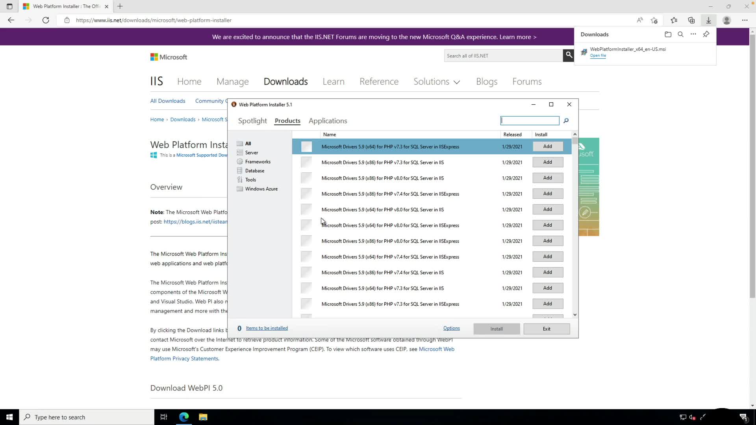
Task: Open Downloads panel more options menu
Action: [693, 35]
